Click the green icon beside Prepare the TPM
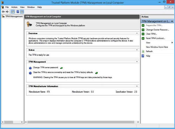Image resolution: width=175 pixels, height=129 pixels. click(x=143, y=26)
